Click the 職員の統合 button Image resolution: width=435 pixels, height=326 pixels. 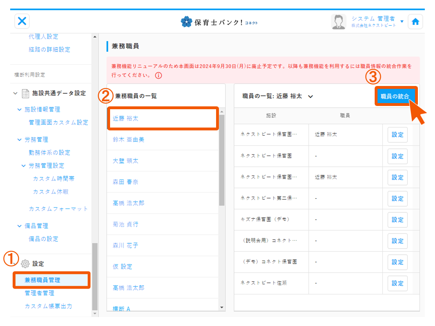(395, 96)
